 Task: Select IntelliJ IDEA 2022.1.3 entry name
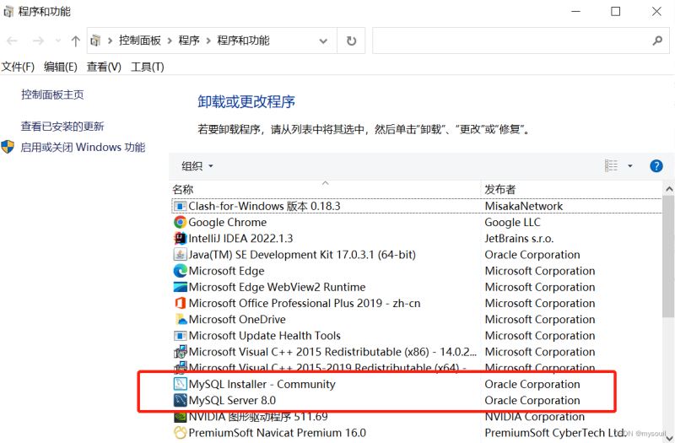240,239
